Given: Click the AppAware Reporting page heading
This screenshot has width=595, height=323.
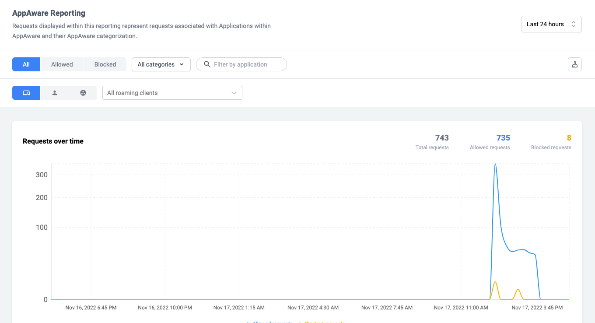Looking at the screenshot, I should point(49,13).
